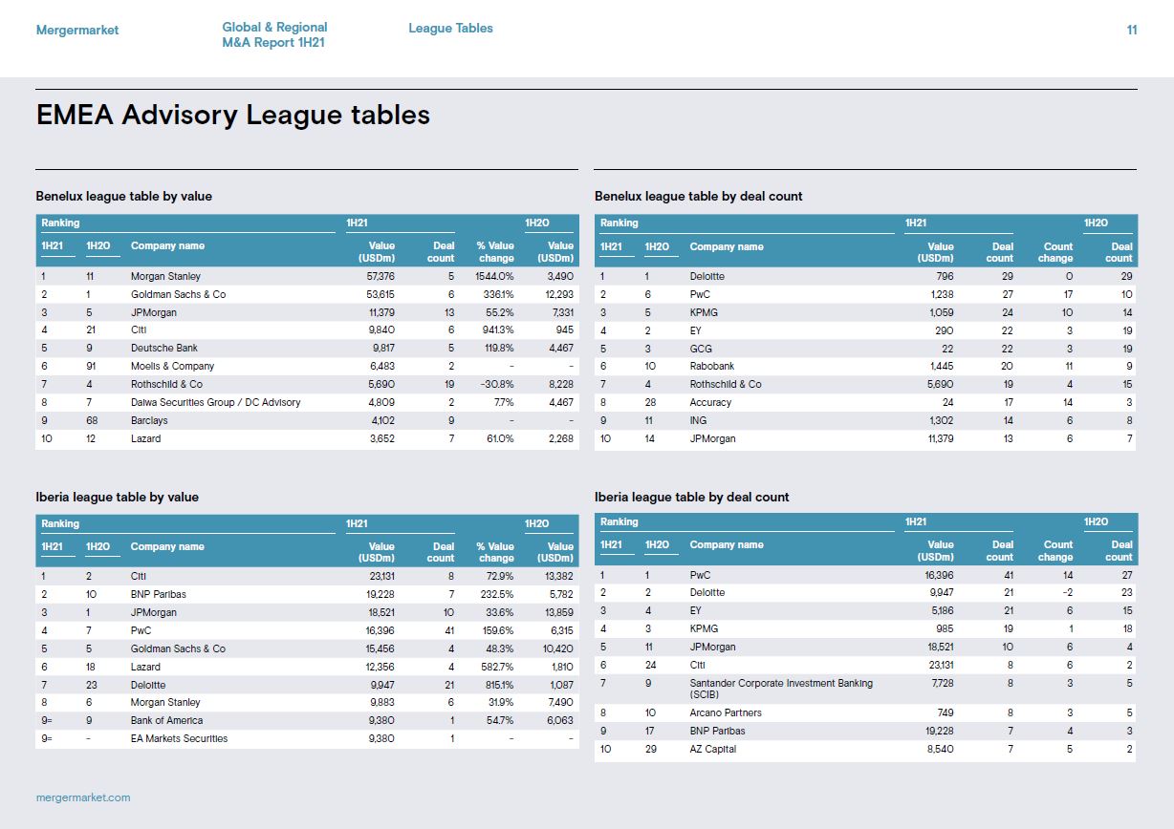The width and height of the screenshot is (1174, 829).
Task: Click Daiwa Securities Group / DC Advisory
Action: click(x=215, y=402)
